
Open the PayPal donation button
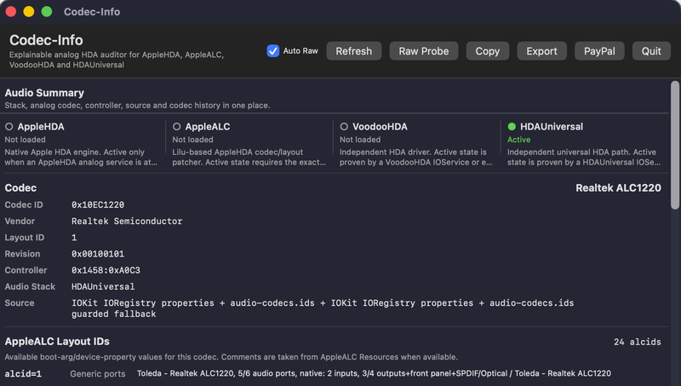(x=599, y=51)
